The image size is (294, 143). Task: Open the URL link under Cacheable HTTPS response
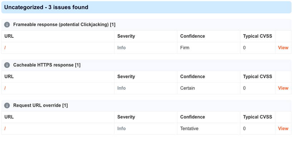pos(5,88)
